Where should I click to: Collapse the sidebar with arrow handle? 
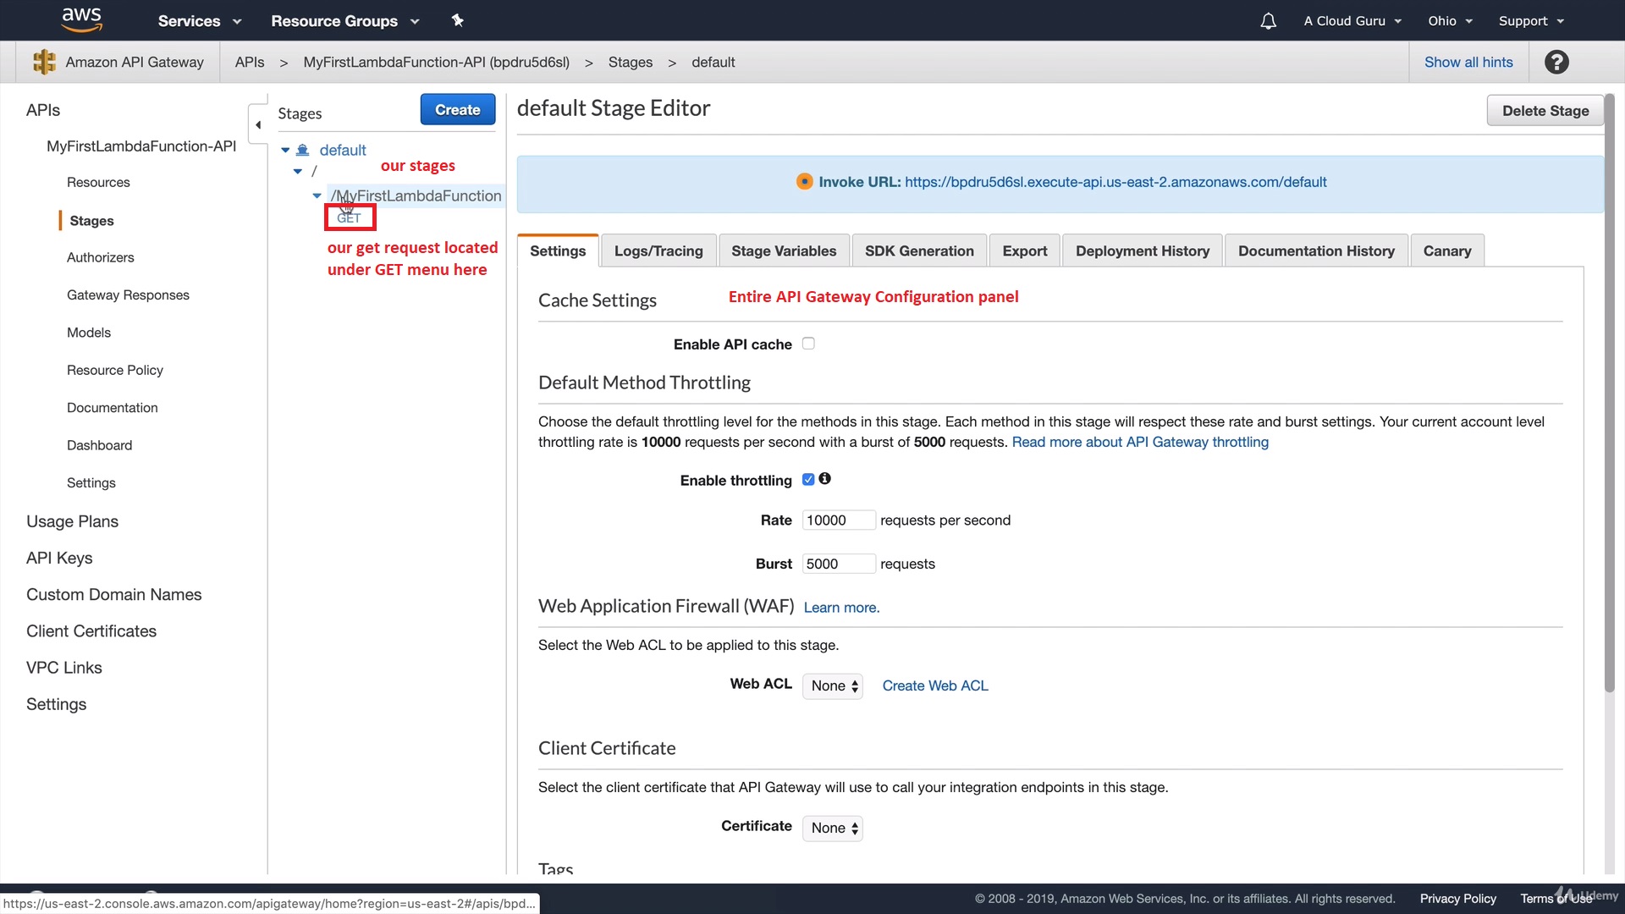pos(258,124)
